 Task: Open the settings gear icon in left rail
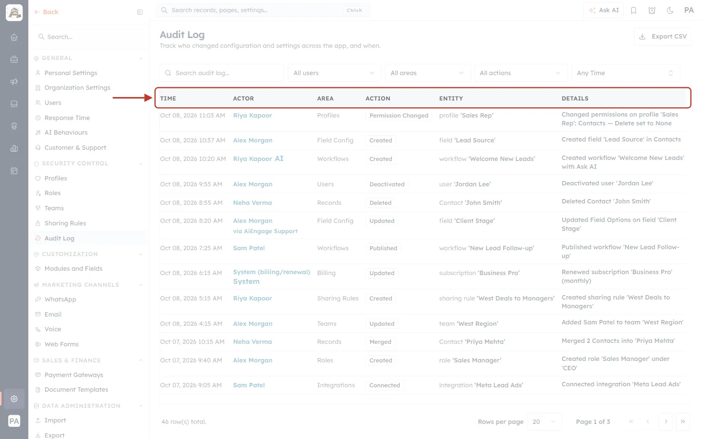tap(14, 399)
